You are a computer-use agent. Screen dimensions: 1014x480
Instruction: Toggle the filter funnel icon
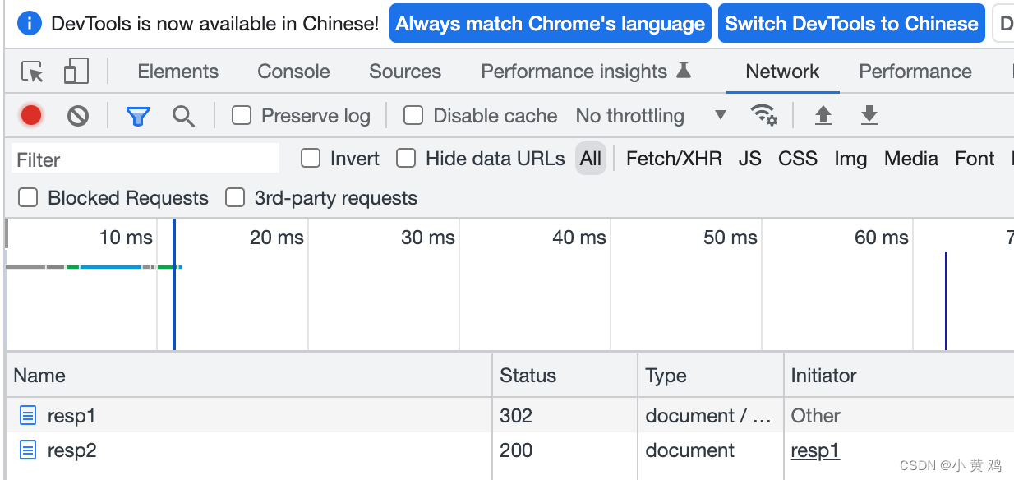pos(138,116)
